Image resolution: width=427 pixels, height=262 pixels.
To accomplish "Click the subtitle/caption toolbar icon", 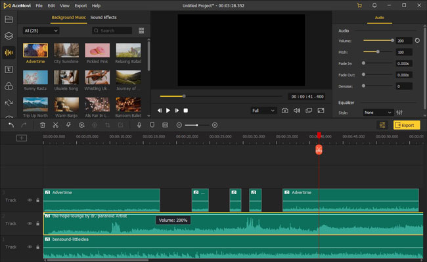I will click(165, 125).
